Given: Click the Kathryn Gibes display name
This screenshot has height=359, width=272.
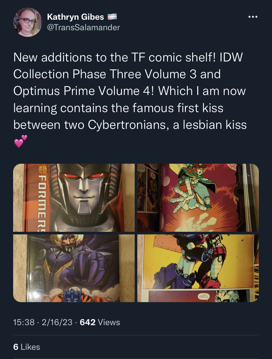Looking at the screenshot, I should coord(76,17).
